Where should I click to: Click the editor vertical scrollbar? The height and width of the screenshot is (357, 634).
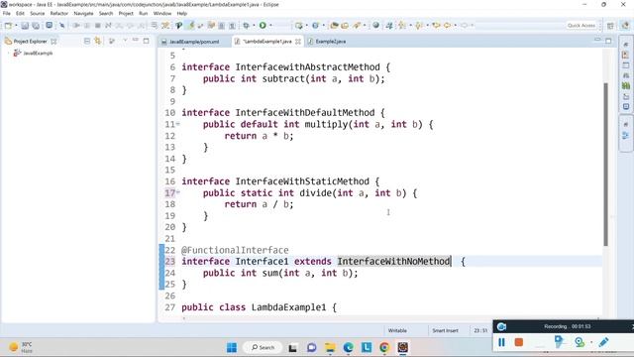(x=605, y=164)
